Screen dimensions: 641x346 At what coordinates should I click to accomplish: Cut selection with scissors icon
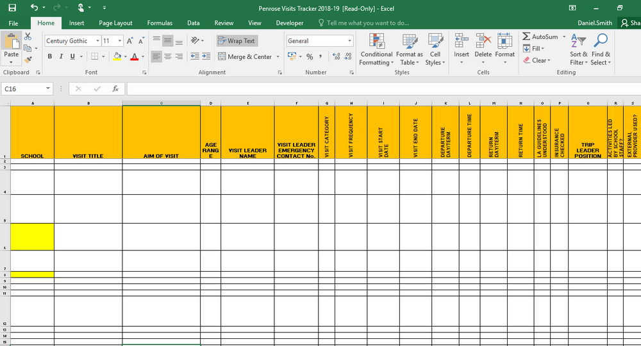28,37
